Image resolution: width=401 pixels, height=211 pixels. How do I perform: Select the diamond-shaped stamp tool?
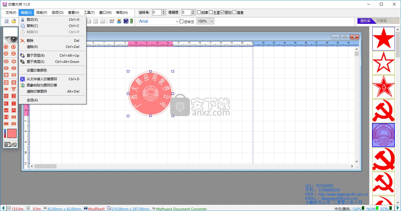coord(6,89)
